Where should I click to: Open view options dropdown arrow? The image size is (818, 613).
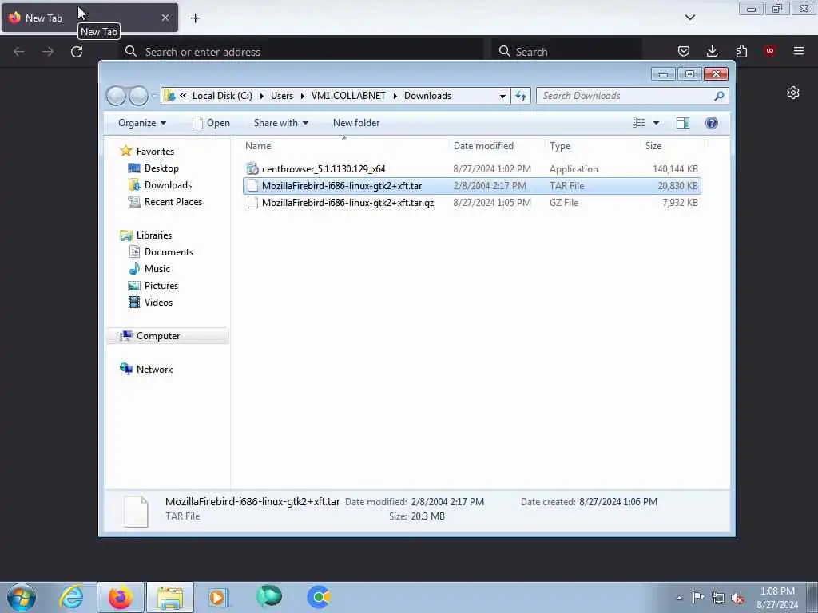[x=657, y=123]
